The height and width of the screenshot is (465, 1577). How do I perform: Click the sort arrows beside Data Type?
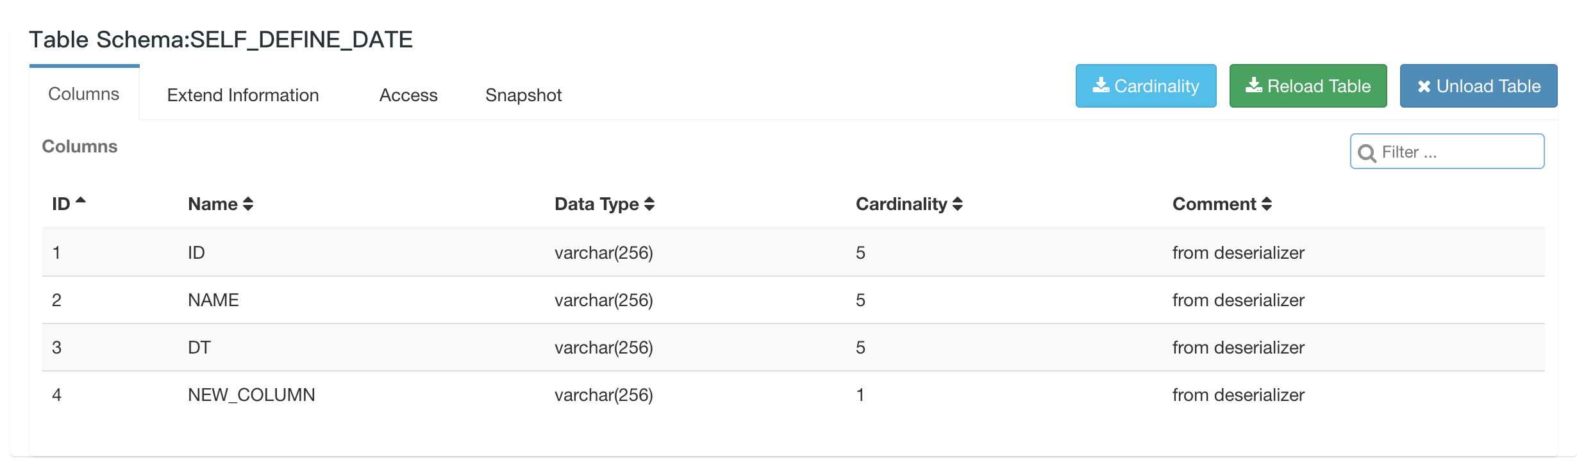649,204
